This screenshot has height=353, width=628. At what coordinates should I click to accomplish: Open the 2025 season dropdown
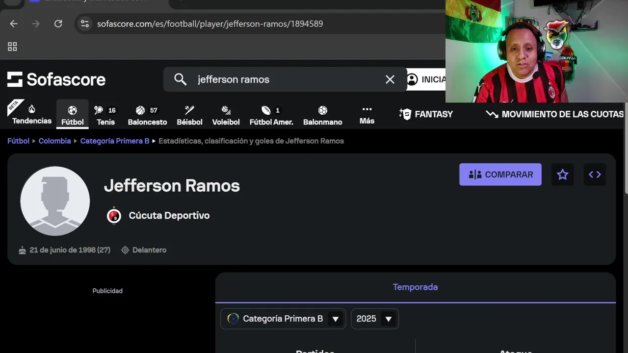(x=375, y=319)
